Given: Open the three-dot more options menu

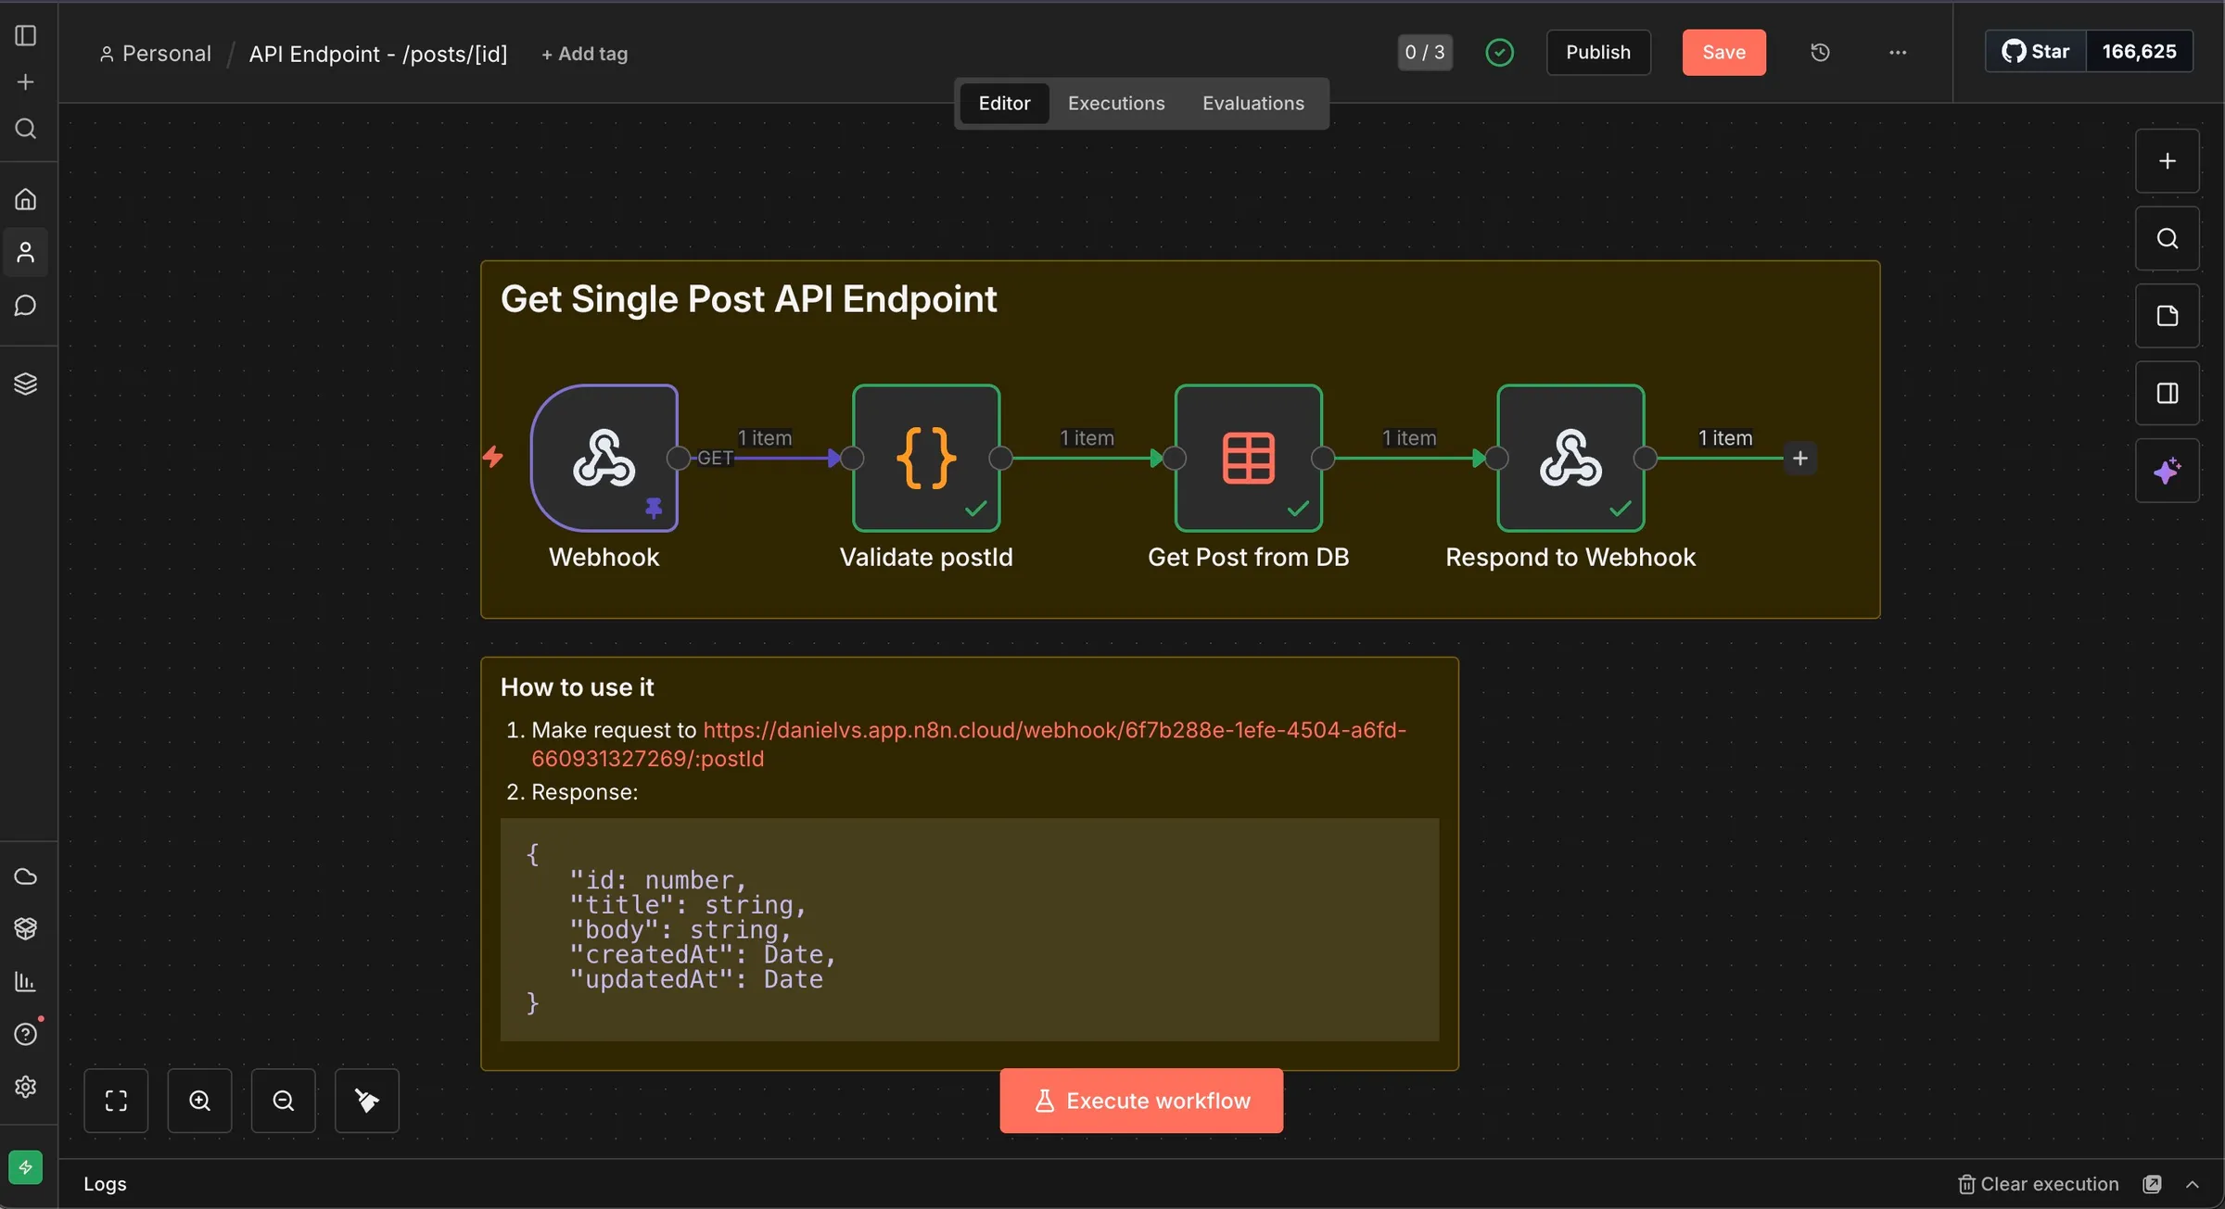Looking at the screenshot, I should click(1898, 52).
